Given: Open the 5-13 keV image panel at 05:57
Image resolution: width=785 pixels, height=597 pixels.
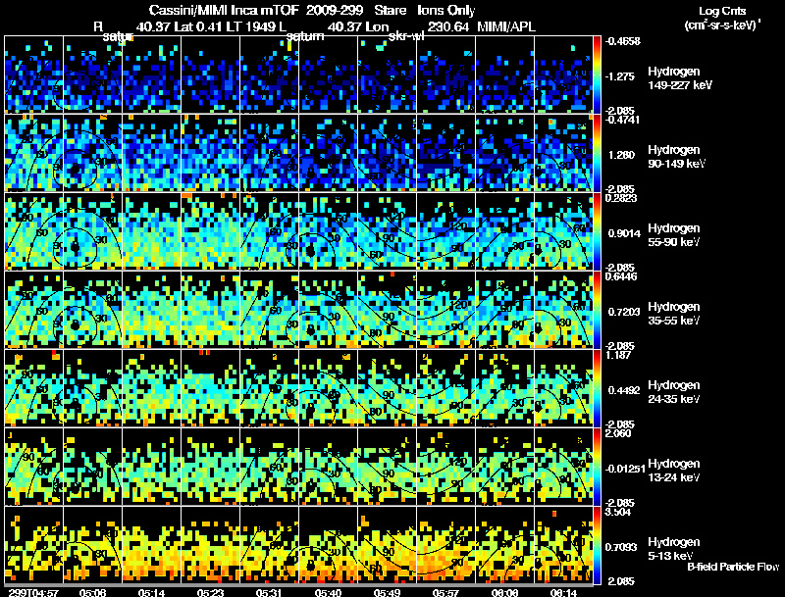Looking at the screenshot, I should (446, 545).
